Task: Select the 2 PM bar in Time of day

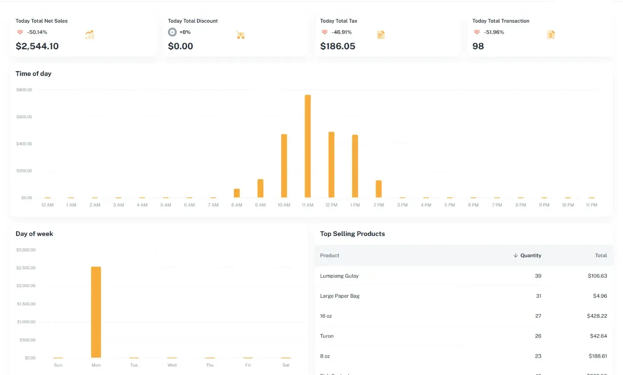Action: 379,189
